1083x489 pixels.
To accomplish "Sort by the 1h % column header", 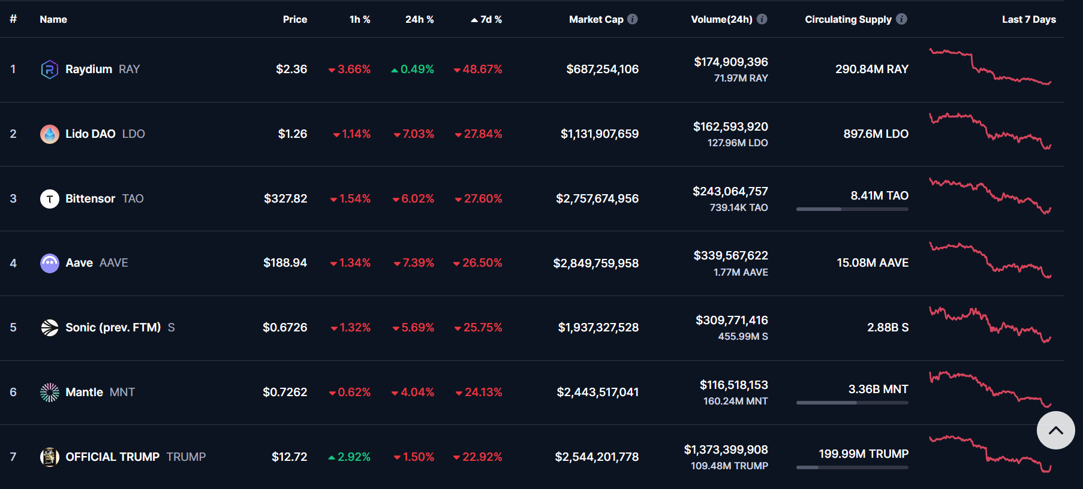I will click(360, 19).
